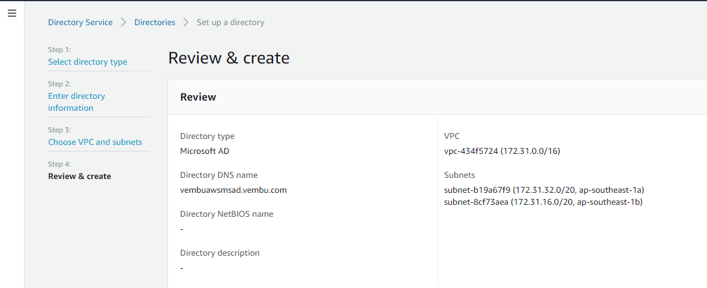Open the Directories breadcrumb link
Image resolution: width=707 pixels, height=288 pixels.
click(x=155, y=22)
